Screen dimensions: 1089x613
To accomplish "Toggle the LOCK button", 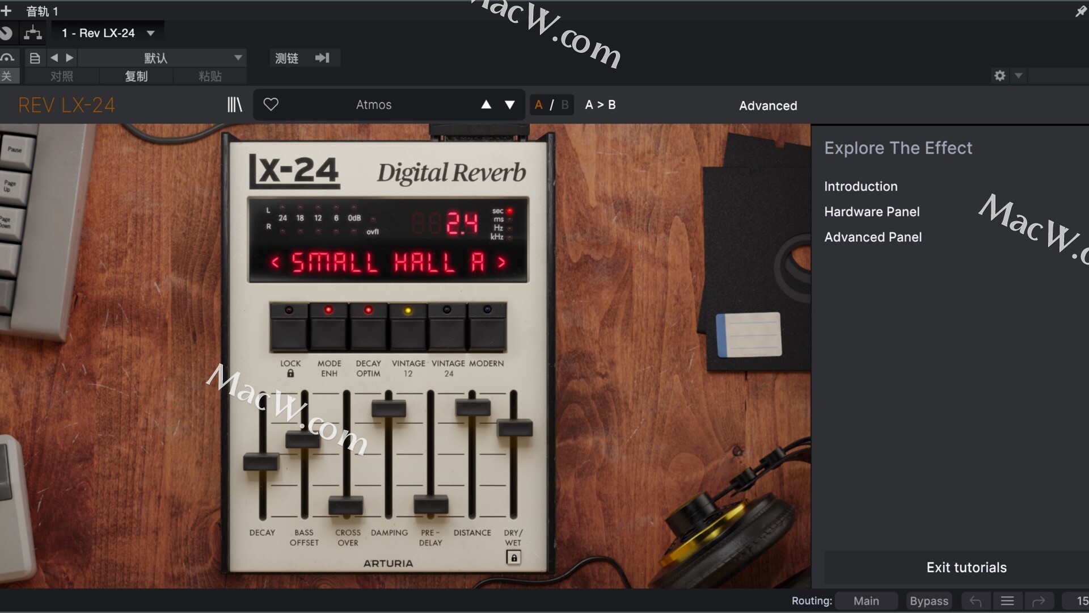I will pyautogui.click(x=289, y=328).
